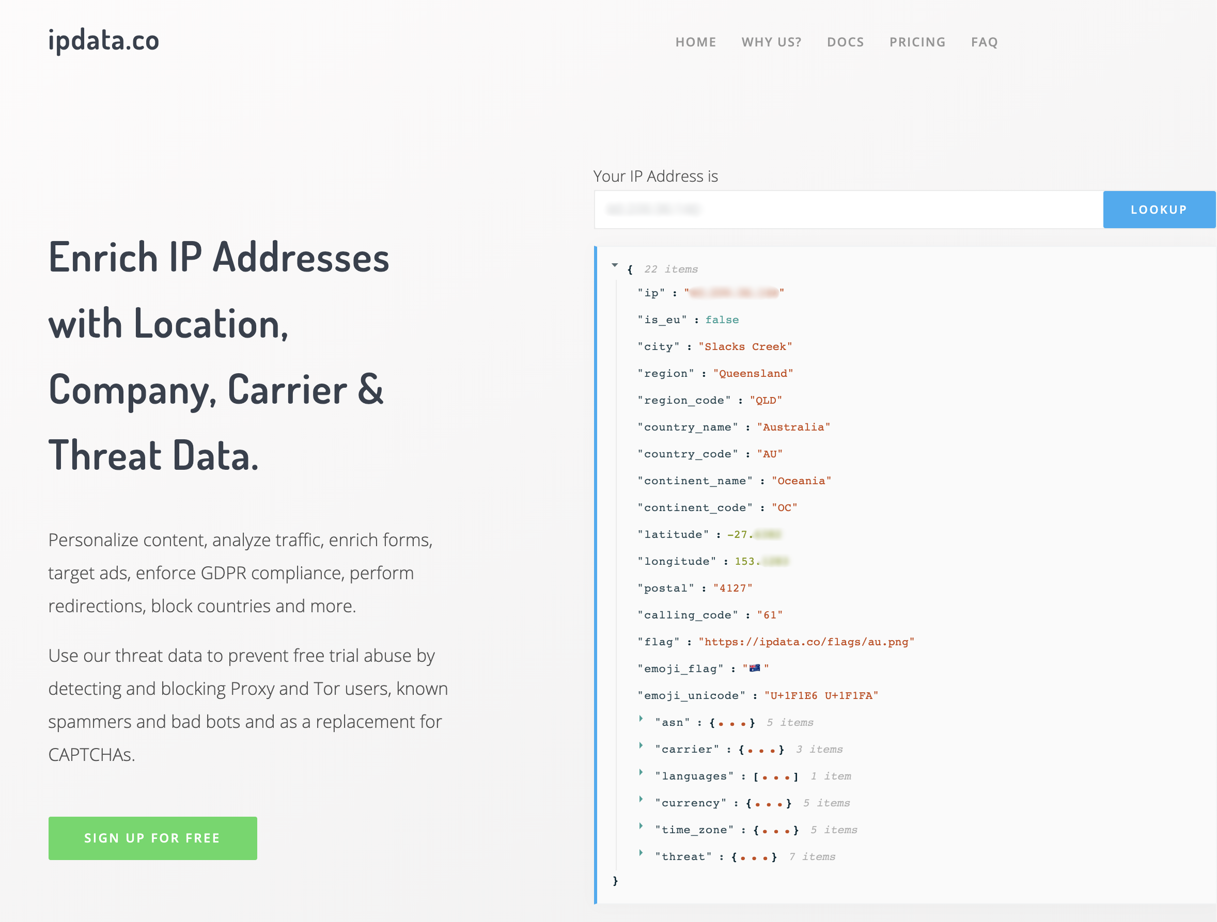Select the country_name value "Australia"
Image resolution: width=1217 pixels, height=922 pixels.
(x=793, y=427)
